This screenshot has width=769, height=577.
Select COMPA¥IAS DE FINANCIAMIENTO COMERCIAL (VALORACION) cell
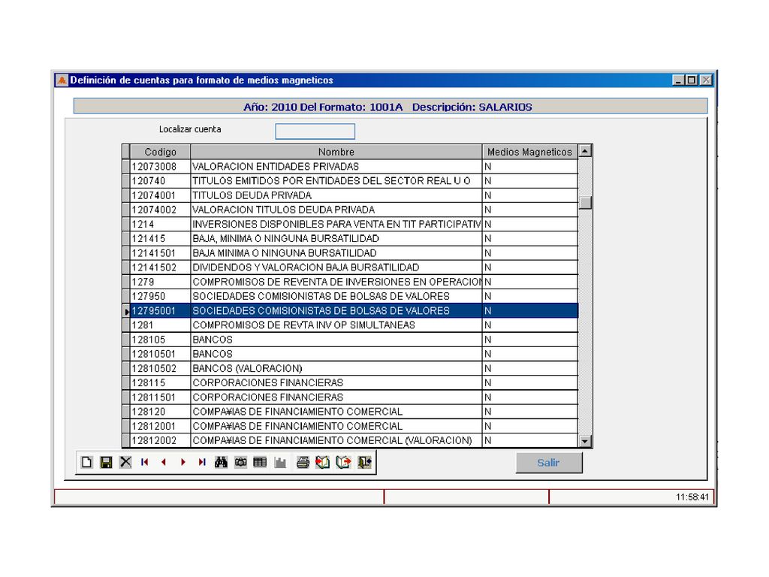[x=336, y=440]
